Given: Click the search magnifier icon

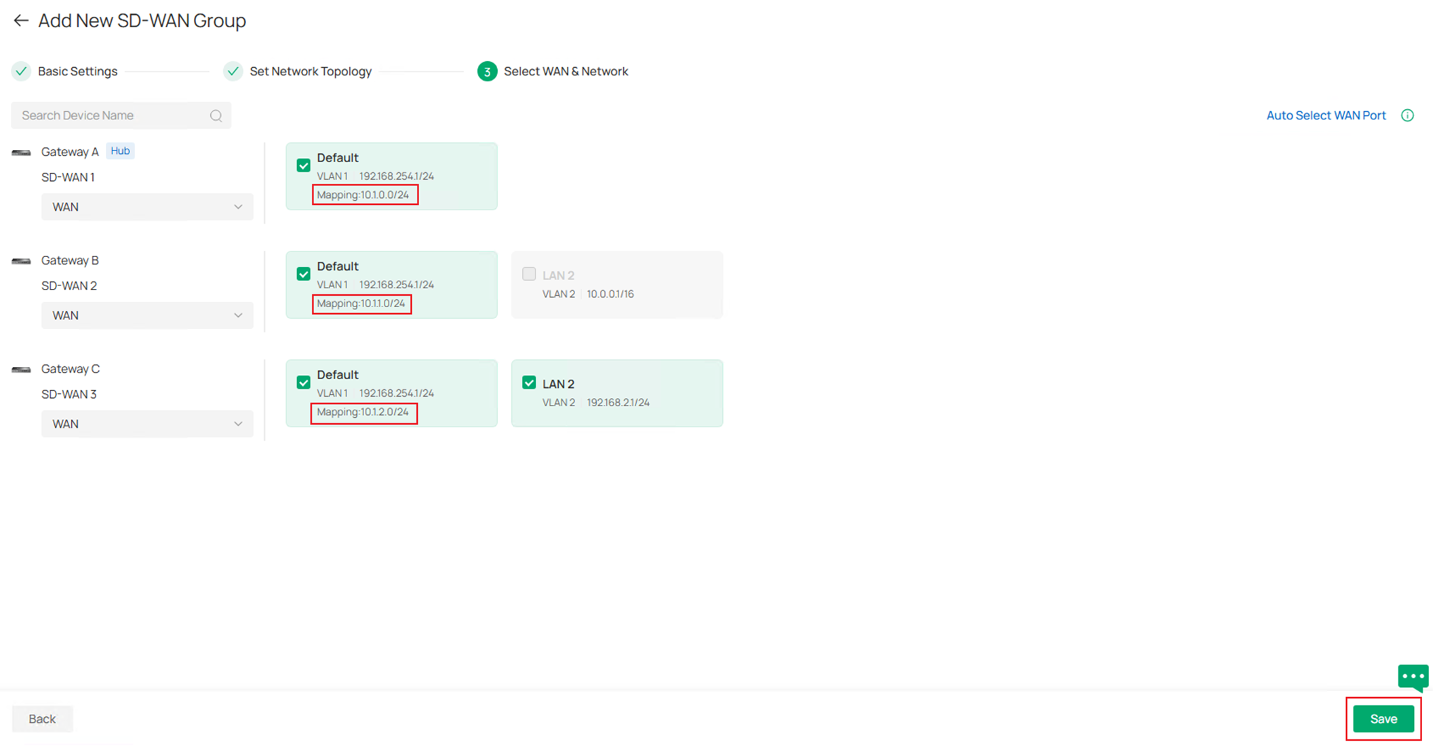Looking at the screenshot, I should (216, 115).
